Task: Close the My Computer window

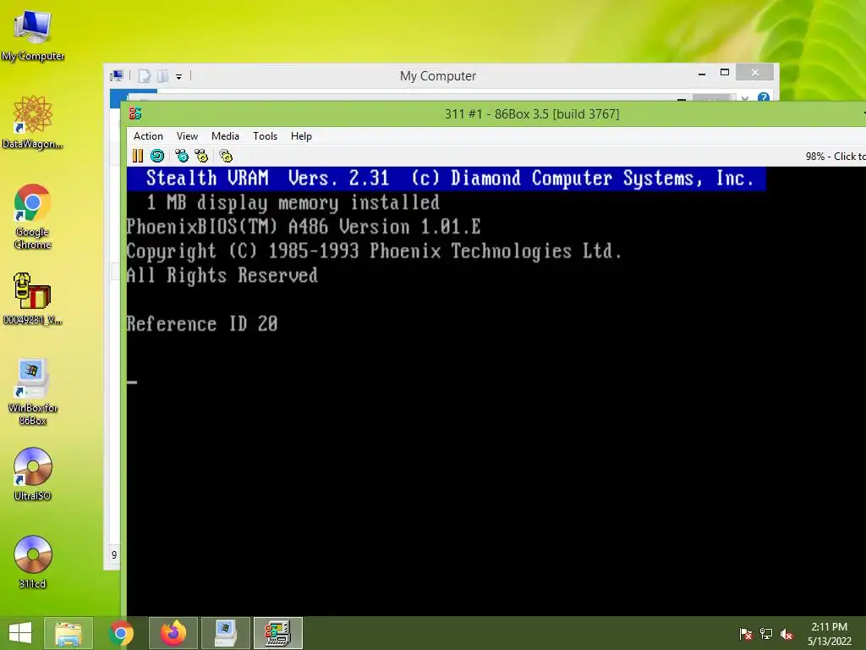Action: [755, 73]
